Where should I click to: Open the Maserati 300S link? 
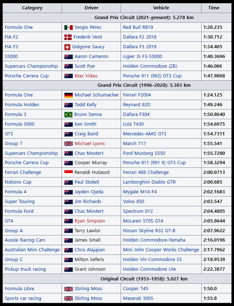click(x=138, y=298)
